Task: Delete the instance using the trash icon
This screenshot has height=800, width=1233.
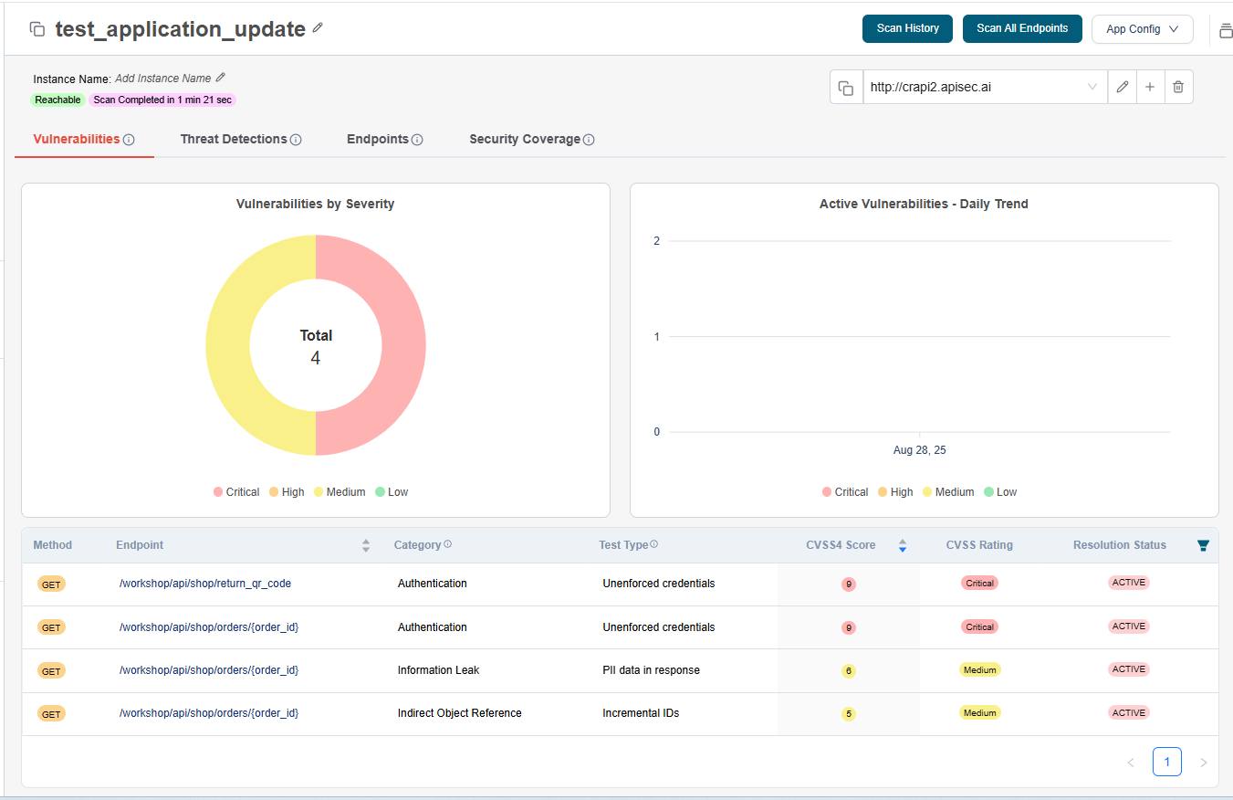Action: click(x=1178, y=87)
